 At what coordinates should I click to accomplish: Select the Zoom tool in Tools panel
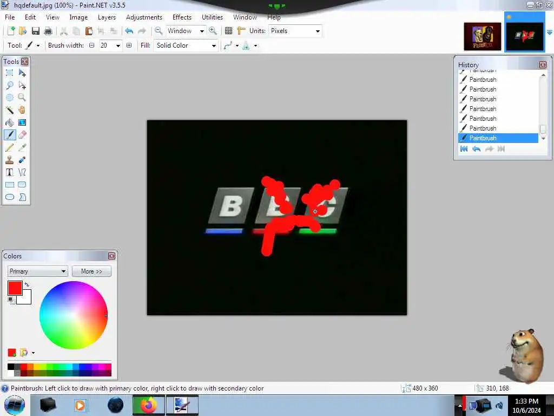(x=22, y=97)
